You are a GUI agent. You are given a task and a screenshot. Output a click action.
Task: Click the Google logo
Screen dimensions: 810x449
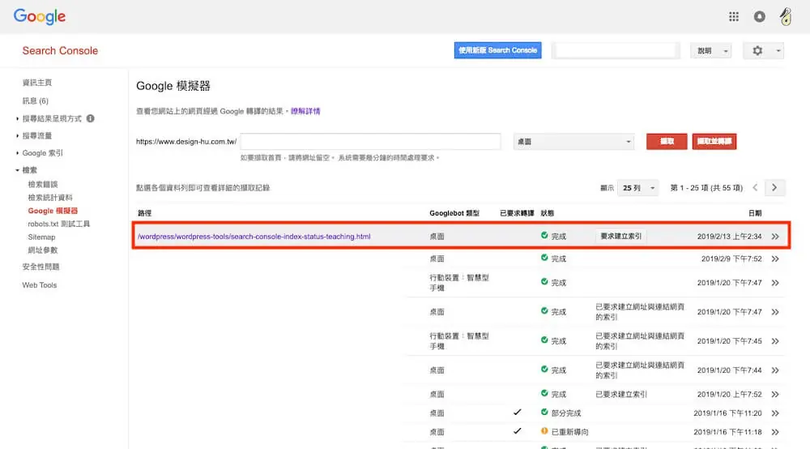pyautogui.click(x=40, y=16)
